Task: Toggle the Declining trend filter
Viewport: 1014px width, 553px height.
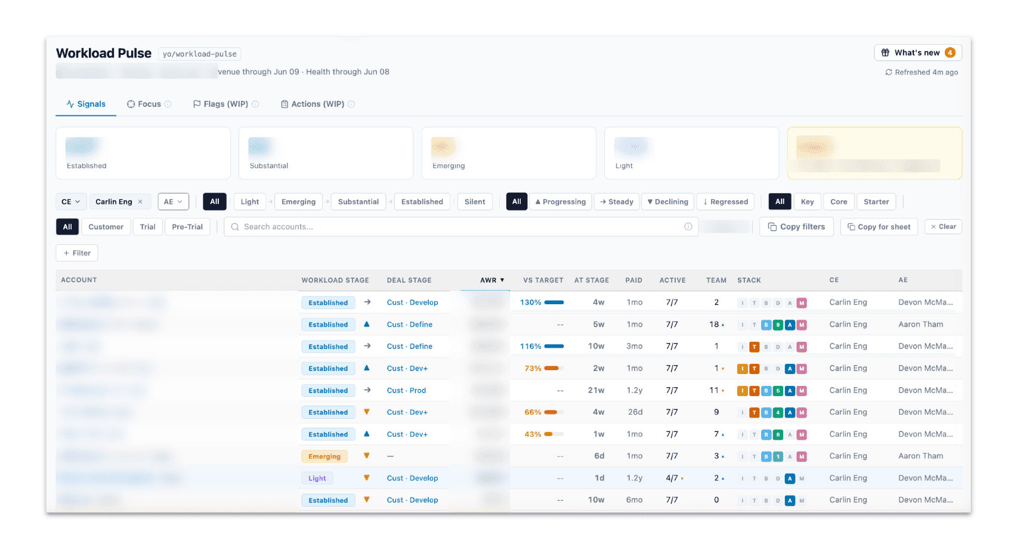Action: 668,202
